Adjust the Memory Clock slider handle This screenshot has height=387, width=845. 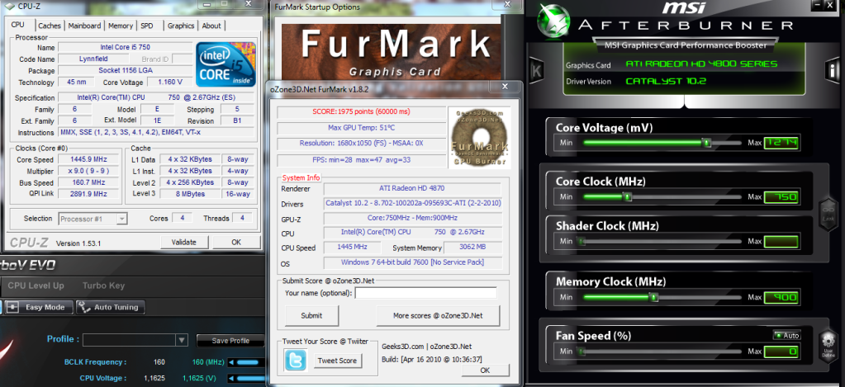653,297
